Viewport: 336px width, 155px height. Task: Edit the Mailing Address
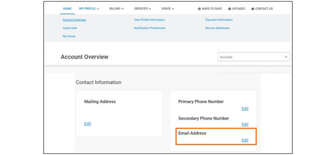click(x=87, y=123)
